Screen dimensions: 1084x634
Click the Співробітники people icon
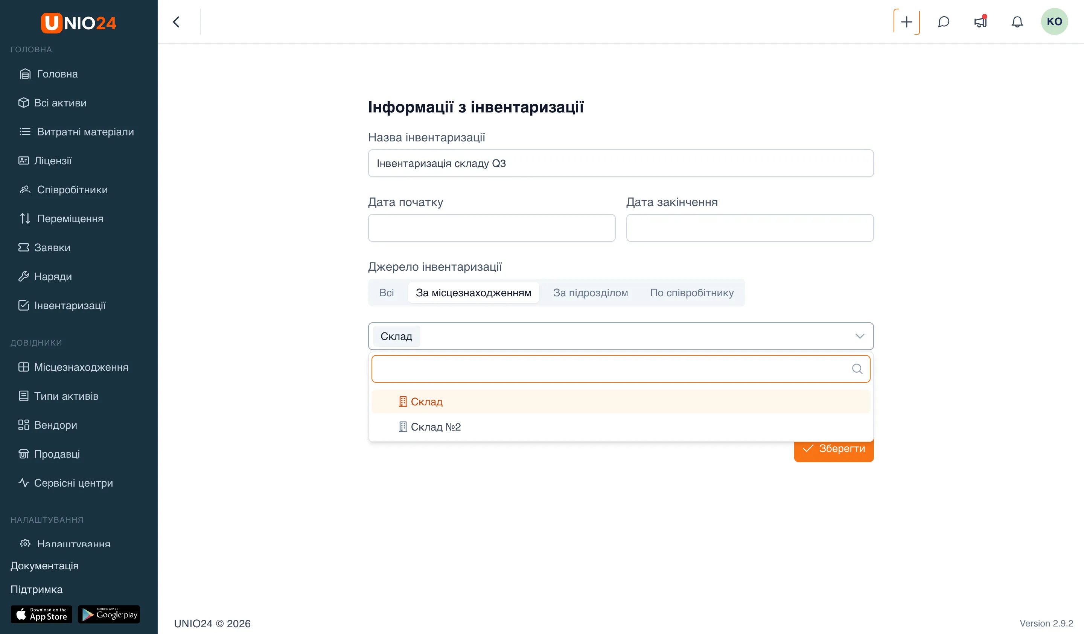tap(25, 190)
